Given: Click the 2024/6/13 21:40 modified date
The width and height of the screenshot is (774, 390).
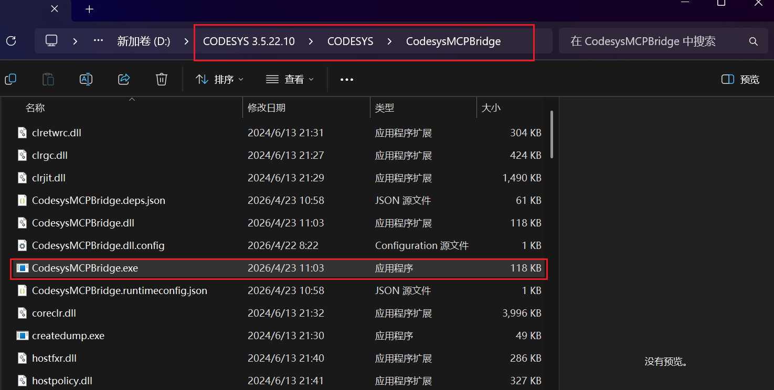Looking at the screenshot, I should (286, 359).
